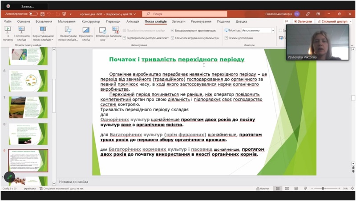Click the accessibility checker status icon
Viewport: 356px width, 201px height.
[41, 189]
